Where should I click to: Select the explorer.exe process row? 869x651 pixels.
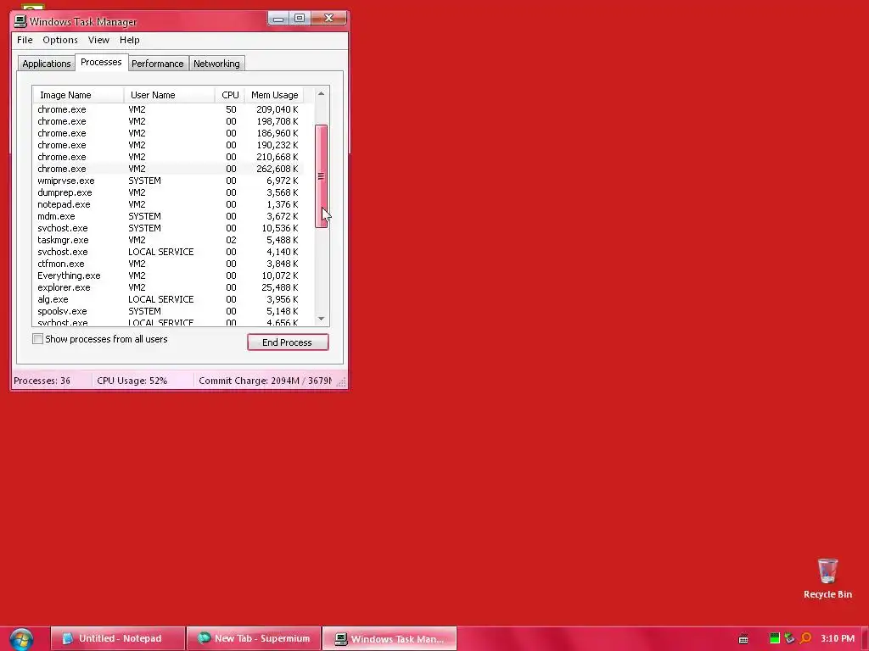point(168,288)
